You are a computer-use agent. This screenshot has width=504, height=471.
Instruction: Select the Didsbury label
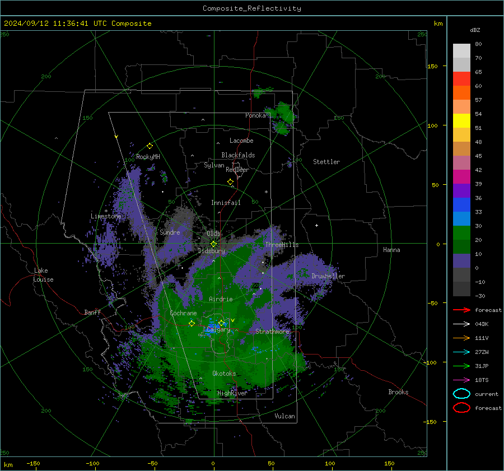pos(212,251)
